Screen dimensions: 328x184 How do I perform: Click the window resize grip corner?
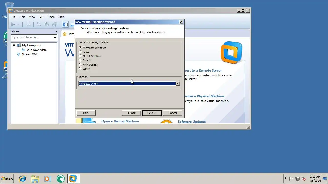(x=249, y=127)
